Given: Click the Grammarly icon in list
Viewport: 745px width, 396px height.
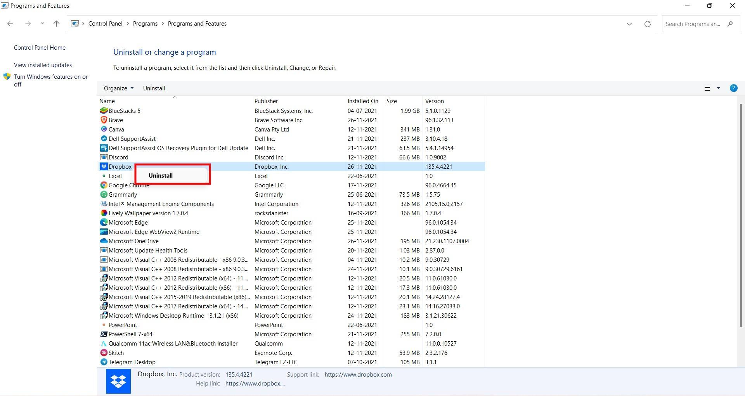Looking at the screenshot, I should 104,194.
